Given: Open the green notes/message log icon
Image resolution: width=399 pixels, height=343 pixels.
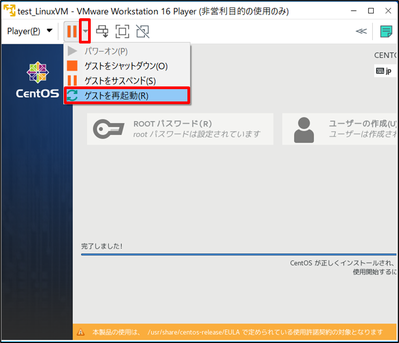Looking at the screenshot, I should coord(386,31).
